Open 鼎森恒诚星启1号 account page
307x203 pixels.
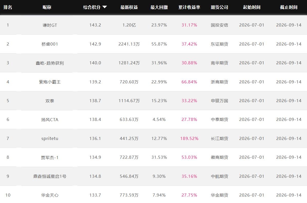coord(50,176)
